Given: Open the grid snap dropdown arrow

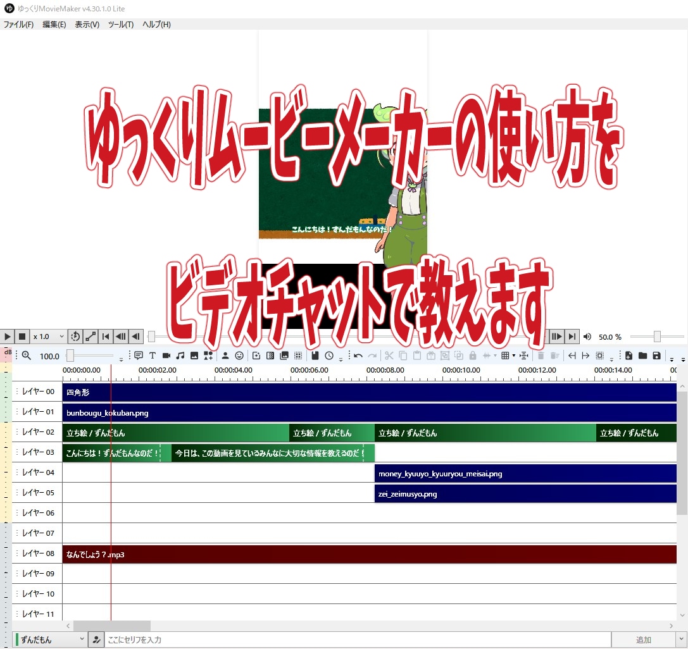Looking at the screenshot, I should tap(514, 355).
